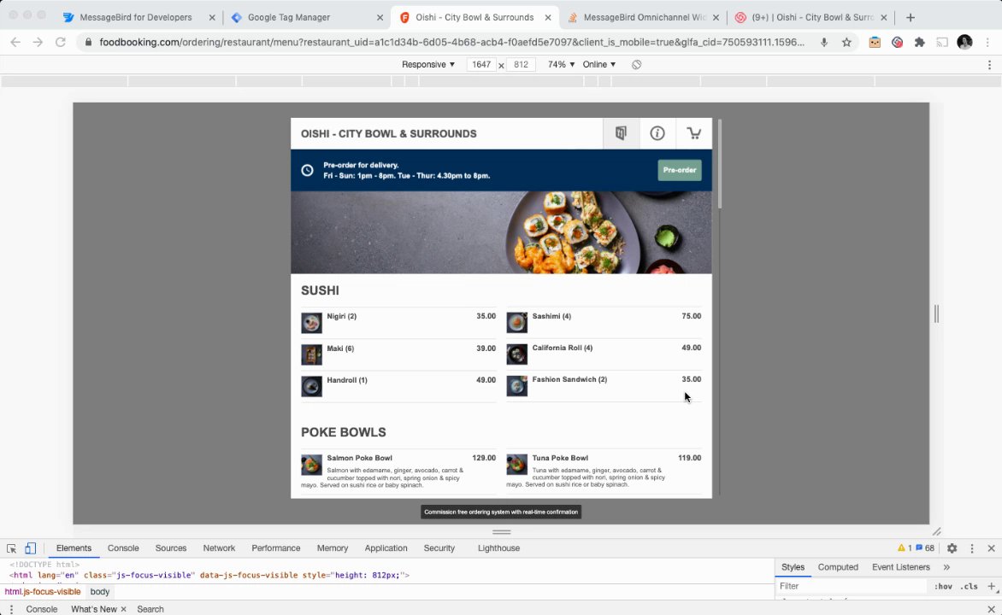Open the Application panel tab
The width and height of the screenshot is (1002, 615).
386,548
